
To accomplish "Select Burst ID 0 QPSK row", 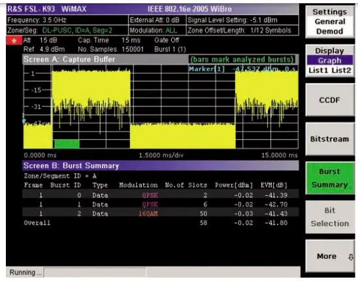I will coord(161,195).
